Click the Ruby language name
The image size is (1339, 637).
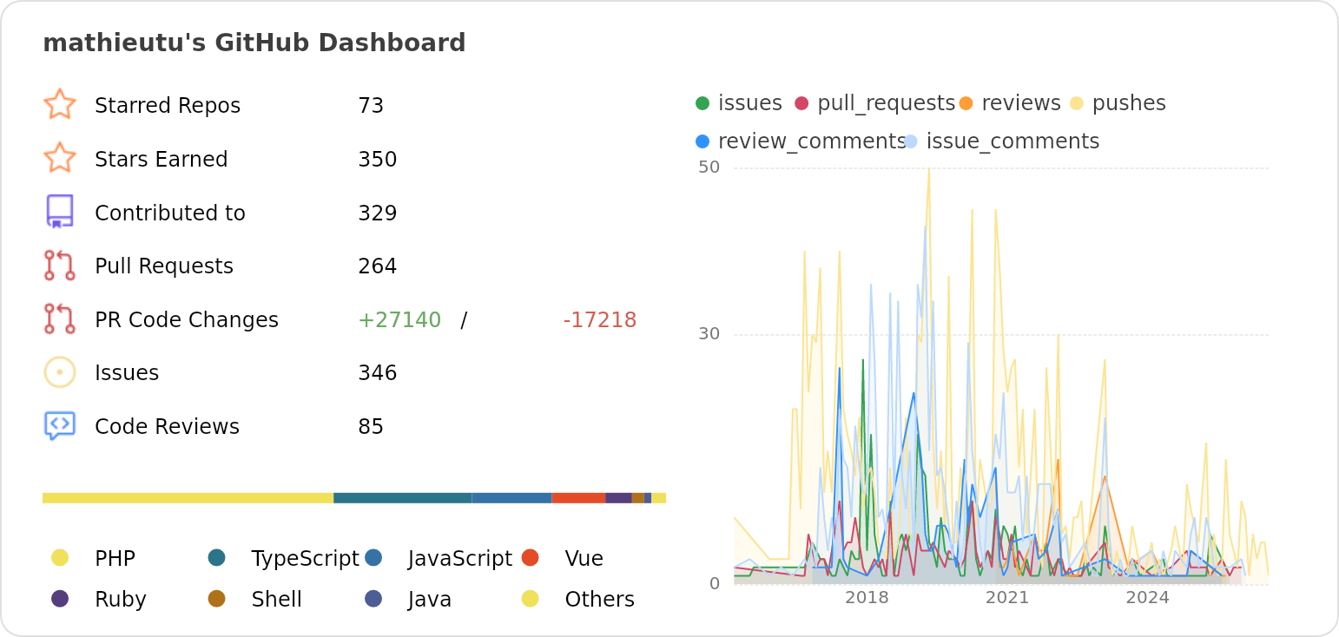[x=121, y=600]
